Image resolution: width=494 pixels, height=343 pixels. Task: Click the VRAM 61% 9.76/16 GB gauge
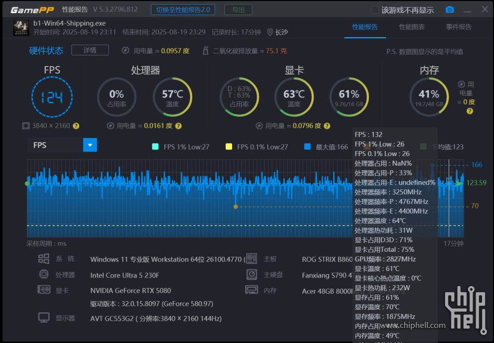[x=349, y=97]
